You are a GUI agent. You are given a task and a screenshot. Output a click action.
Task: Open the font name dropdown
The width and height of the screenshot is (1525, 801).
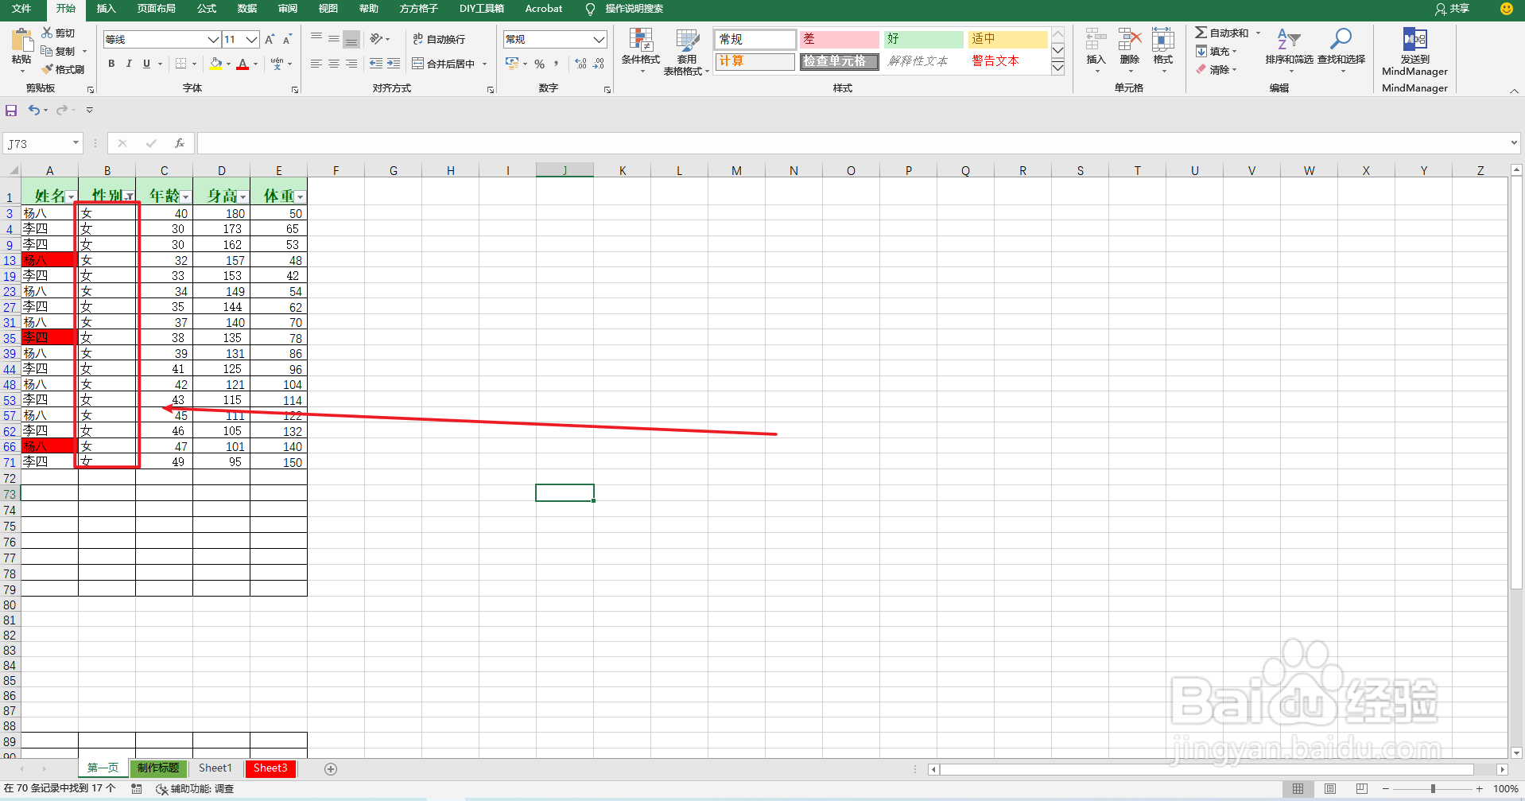(213, 39)
